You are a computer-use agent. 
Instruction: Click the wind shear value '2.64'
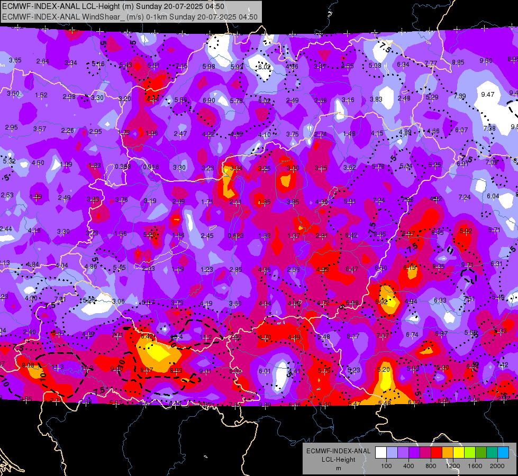click(x=43, y=61)
